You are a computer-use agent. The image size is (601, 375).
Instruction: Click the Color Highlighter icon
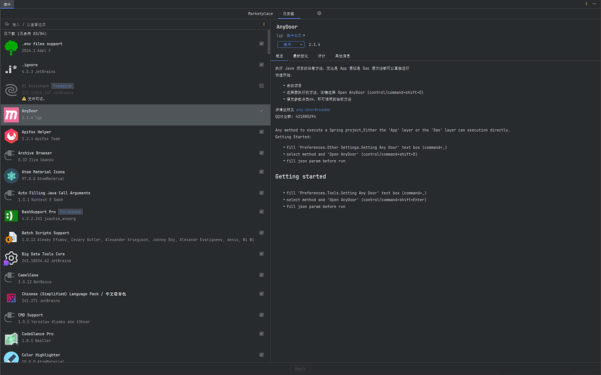[x=11, y=357]
